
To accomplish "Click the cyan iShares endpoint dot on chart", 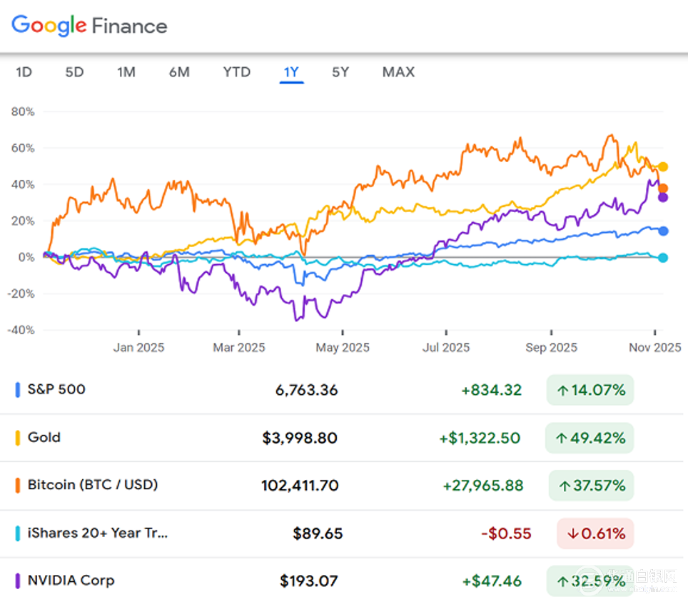I will pos(663,258).
